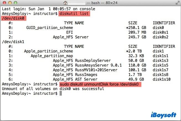Click the RussImages volume name
The height and width of the screenshot is (121, 181).
coord(86,75)
